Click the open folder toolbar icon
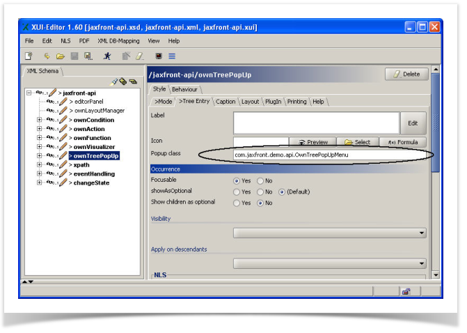Viewport: 467px width, 333px height. point(60,56)
